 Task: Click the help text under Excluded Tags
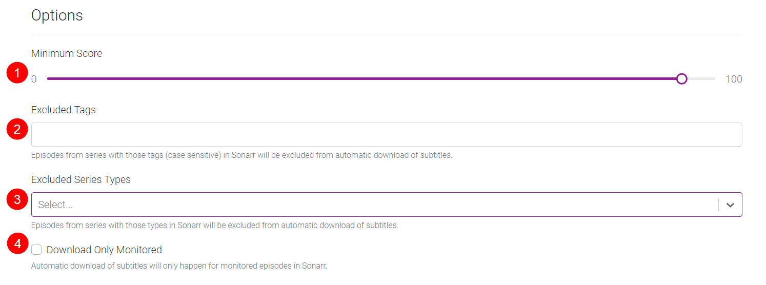pos(241,155)
